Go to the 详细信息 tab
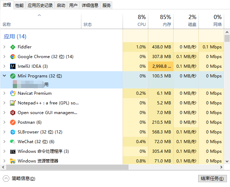230x187 pixels. (x=90, y=5)
